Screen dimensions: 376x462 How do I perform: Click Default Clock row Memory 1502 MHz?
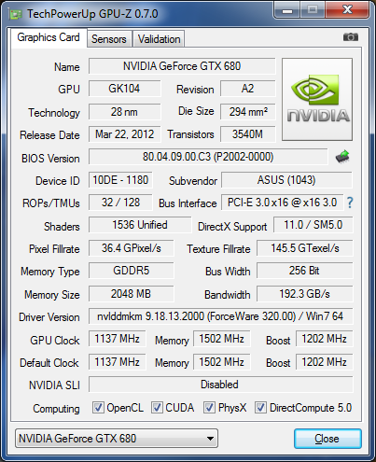coord(221,362)
